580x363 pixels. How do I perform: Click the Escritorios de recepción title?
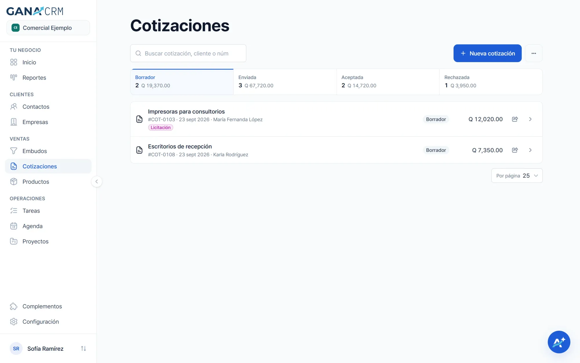(180, 146)
